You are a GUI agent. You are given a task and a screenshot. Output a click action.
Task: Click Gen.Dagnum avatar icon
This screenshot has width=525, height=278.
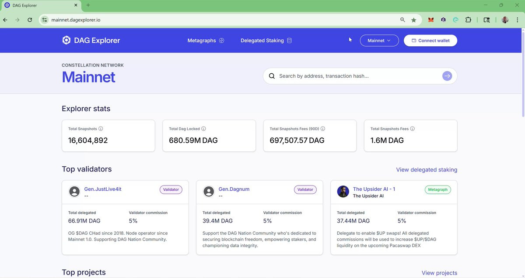[x=209, y=192]
